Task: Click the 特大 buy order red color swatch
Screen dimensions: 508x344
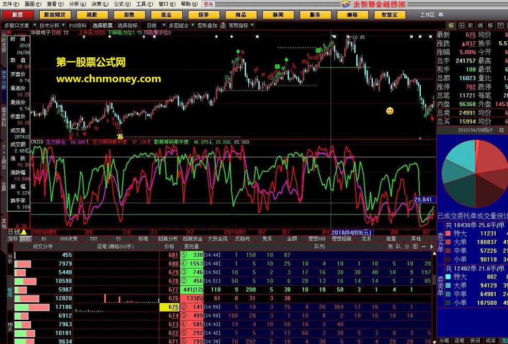Action: 448,233
